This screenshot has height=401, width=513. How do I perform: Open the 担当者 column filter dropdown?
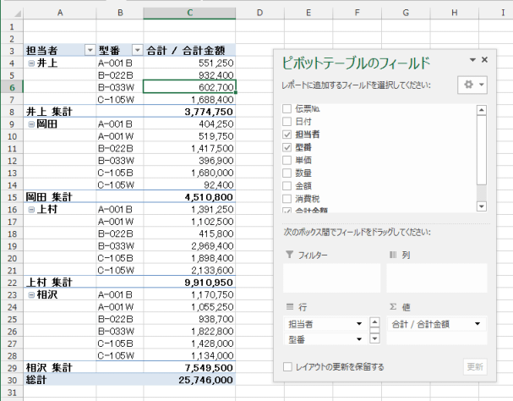coord(89,51)
